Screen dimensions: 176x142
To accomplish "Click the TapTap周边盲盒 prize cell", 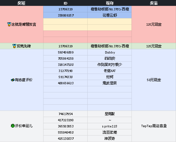I will point(154,126).
